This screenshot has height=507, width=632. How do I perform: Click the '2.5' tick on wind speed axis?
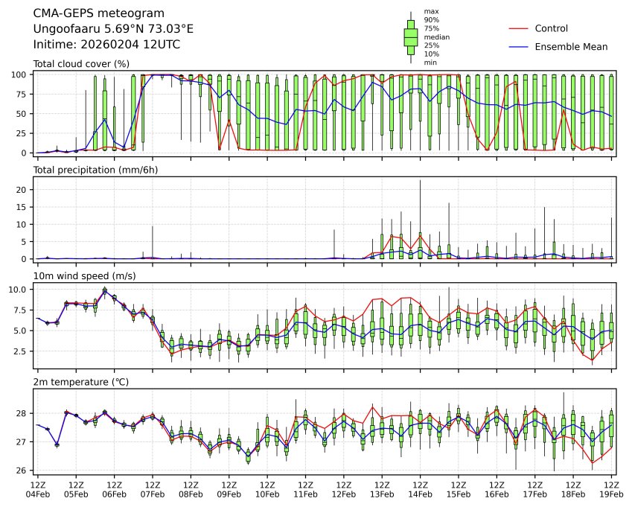(x=20, y=351)
